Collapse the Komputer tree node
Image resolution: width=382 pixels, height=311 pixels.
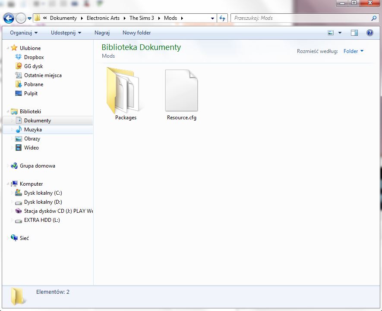(x=8, y=184)
